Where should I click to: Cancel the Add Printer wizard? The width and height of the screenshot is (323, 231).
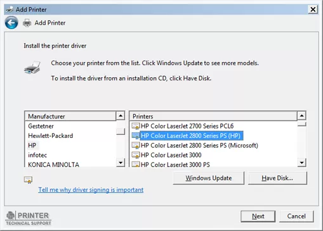tap(296, 216)
